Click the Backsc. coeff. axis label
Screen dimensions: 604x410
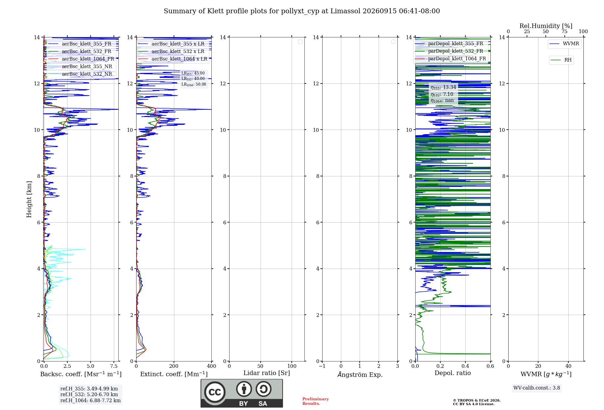click(x=81, y=374)
